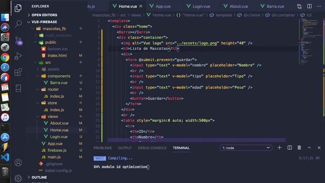Screen dimensions: 325x183
Task: Open Finder from the dock
Action: click(5, 17)
